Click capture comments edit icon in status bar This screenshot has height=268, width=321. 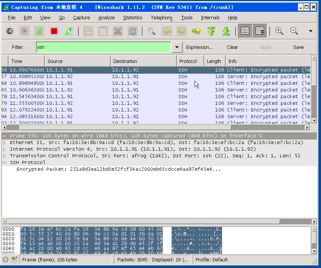pyautogui.click(x=14, y=259)
